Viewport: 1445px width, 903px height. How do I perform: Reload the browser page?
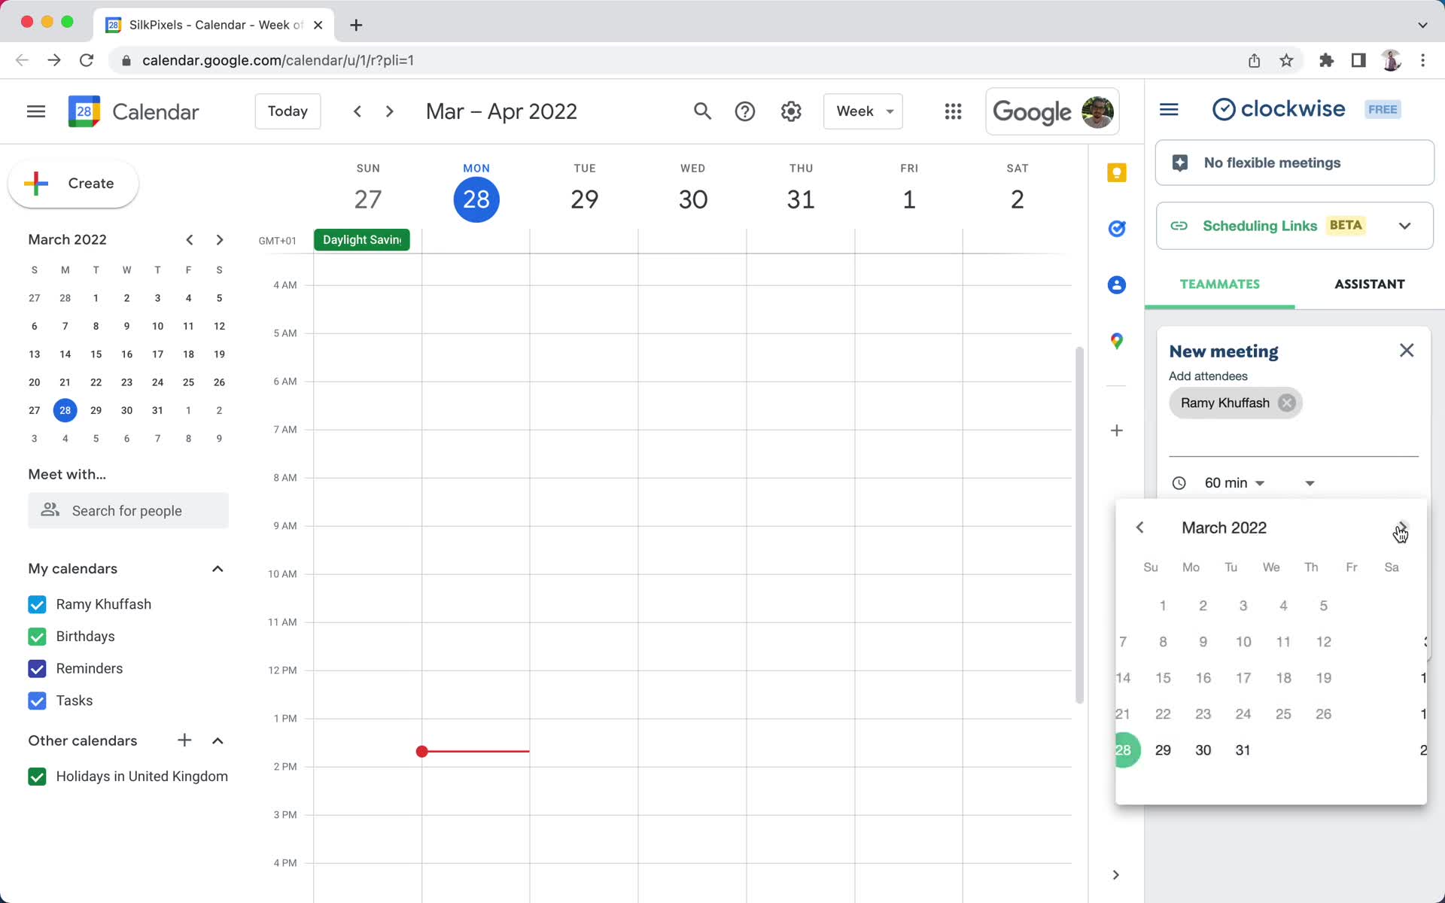[x=87, y=60]
